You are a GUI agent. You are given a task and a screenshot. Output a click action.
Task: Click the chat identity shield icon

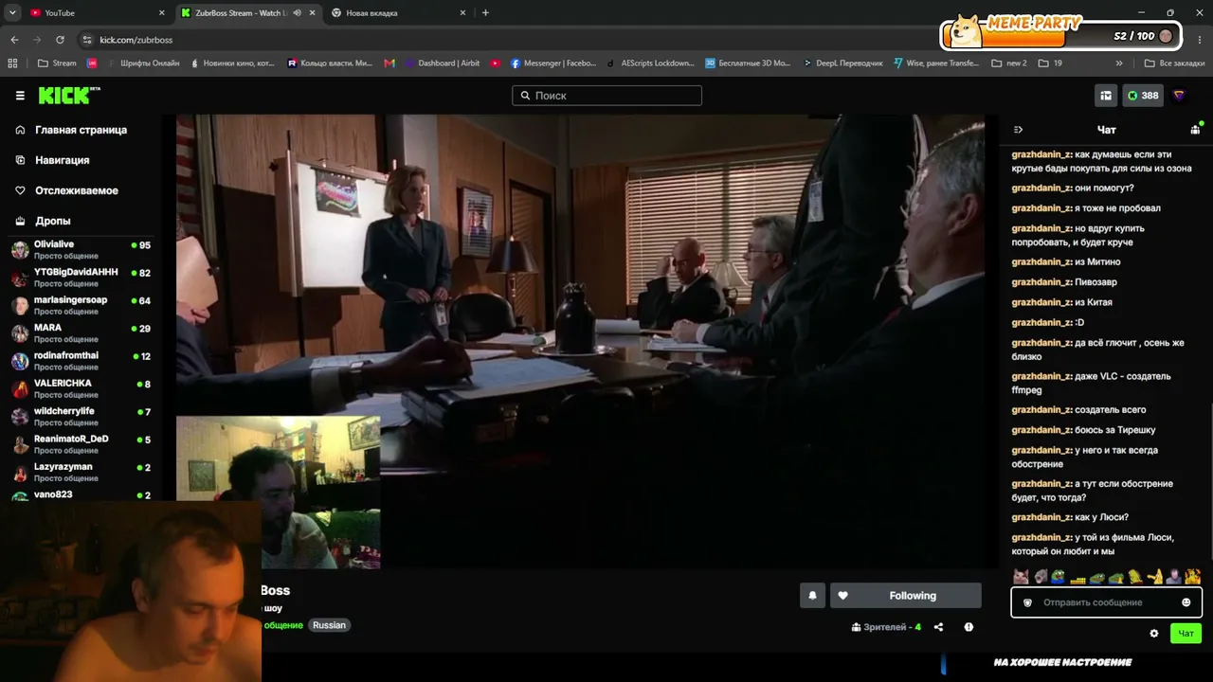tap(1027, 602)
